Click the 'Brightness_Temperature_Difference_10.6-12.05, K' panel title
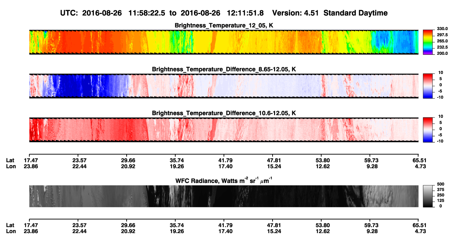This screenshot has height=239, width=465. coord(224,113)
